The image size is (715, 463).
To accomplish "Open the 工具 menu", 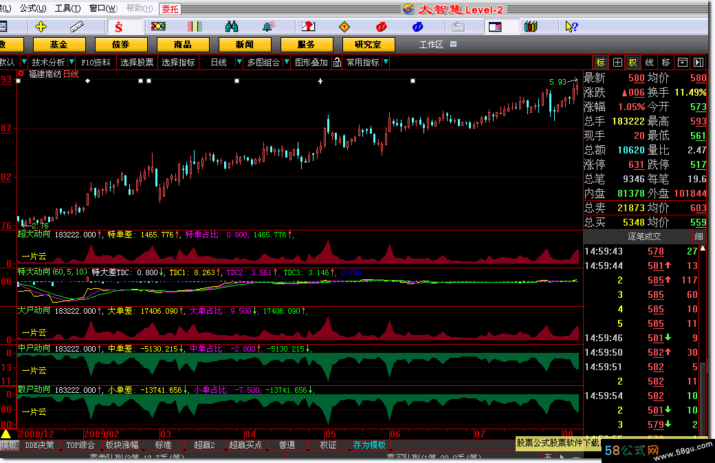I will [x=67, y=8].
